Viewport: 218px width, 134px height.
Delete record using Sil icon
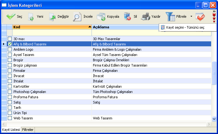(x=127, y=16)
